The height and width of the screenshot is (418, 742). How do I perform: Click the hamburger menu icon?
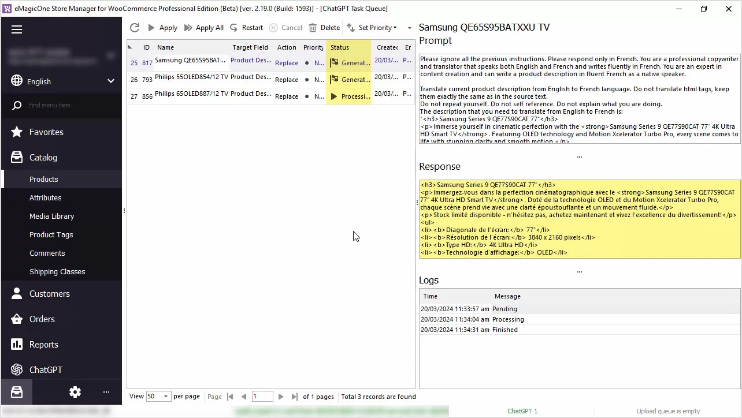pyautogui.click(x=17, y=29)
